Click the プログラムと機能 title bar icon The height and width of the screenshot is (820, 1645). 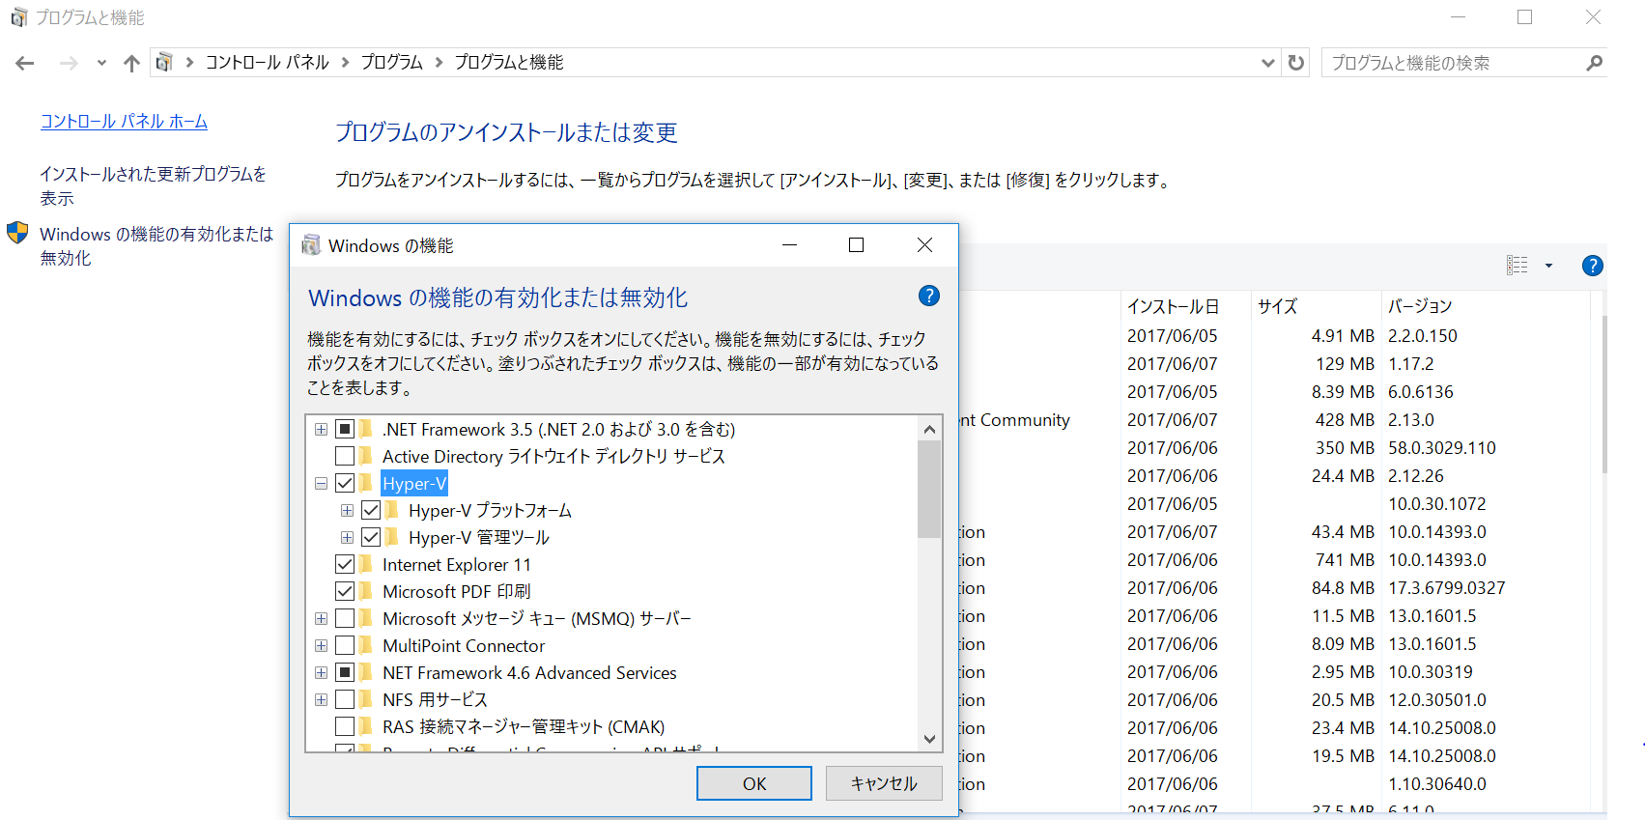click(18, 17)
